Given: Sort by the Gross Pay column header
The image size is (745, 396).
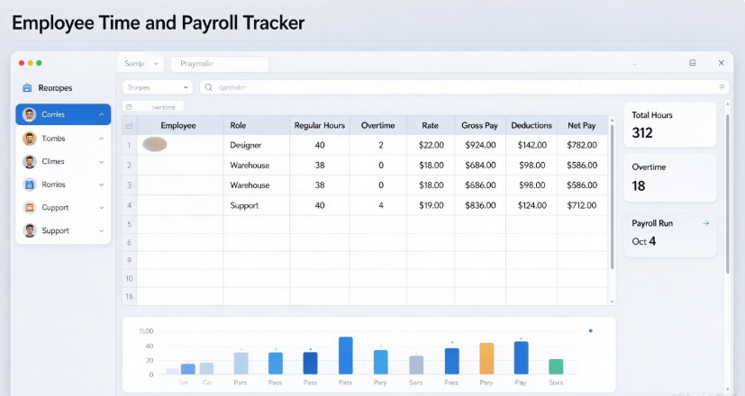Looking at the screenshot, I should (479, 125).
